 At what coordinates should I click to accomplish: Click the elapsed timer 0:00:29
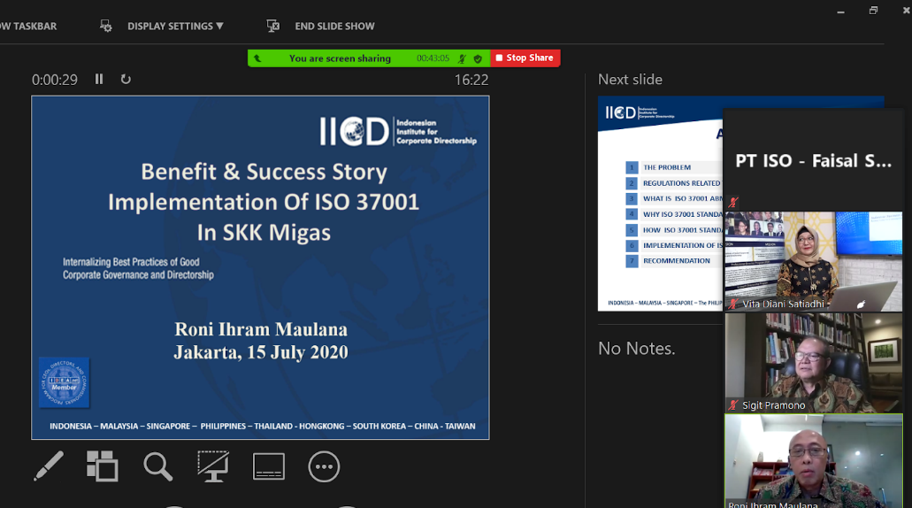(55, 80)
